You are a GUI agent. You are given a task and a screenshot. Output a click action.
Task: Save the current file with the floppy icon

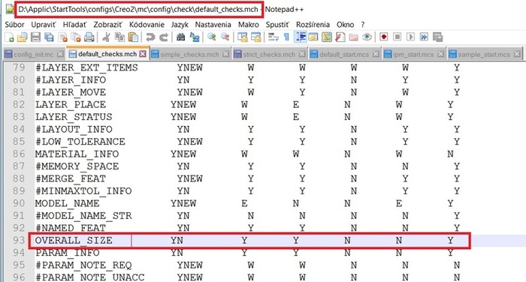point(35,37)
